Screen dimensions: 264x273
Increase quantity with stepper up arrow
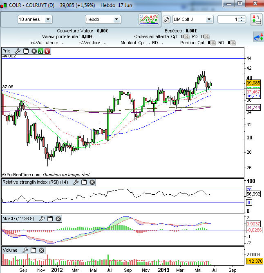click(x=241, y=18)
